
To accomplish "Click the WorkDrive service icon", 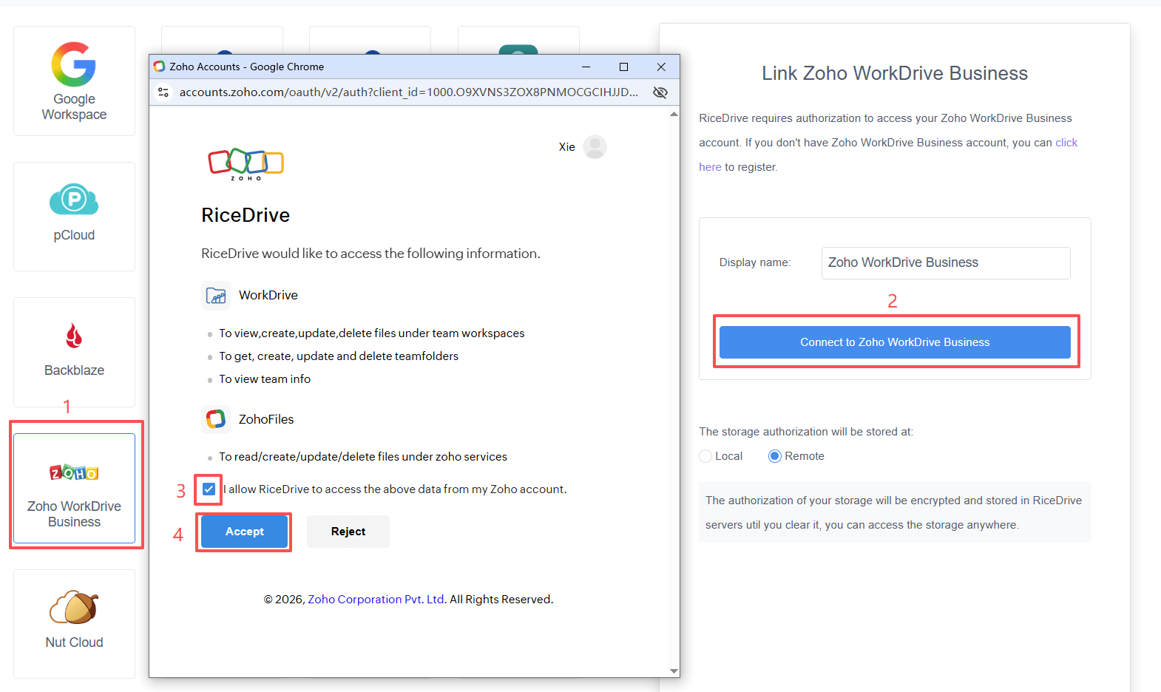I will pos(216,296).
